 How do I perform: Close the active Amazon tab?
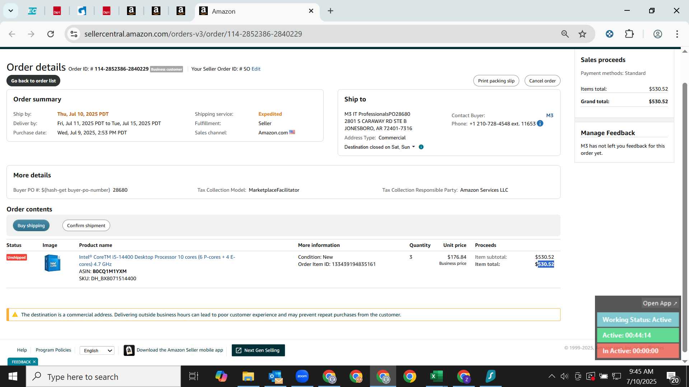[x=311, y=11]
